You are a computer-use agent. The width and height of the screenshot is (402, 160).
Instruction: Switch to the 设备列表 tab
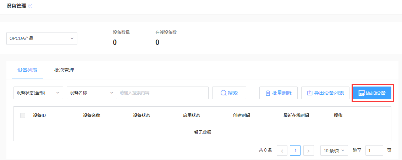tap(27, 70)
